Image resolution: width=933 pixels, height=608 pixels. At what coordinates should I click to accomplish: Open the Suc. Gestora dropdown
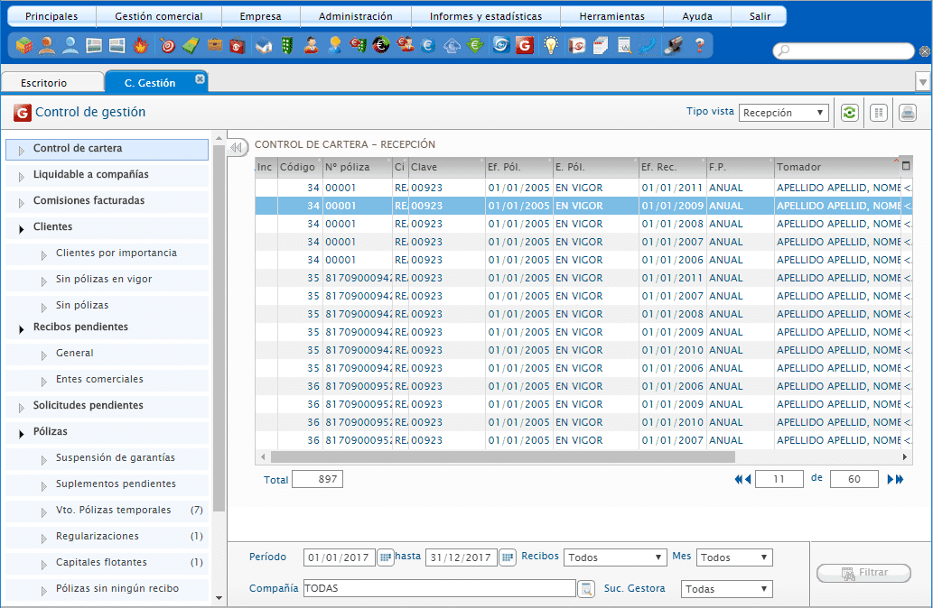coord(726,589)
